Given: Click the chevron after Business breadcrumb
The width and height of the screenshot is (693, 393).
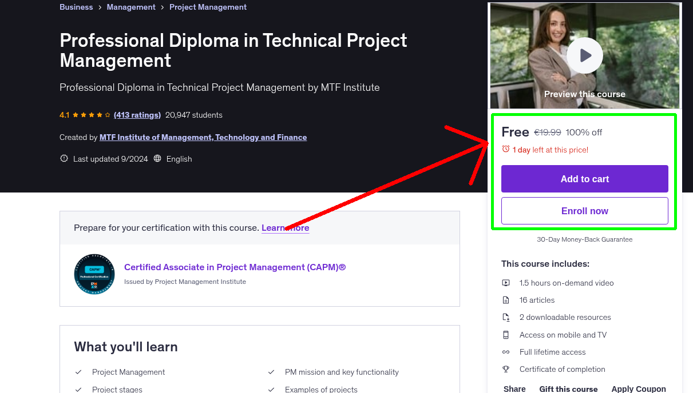Looking at the screenshot, I should (x=100, y=7).
